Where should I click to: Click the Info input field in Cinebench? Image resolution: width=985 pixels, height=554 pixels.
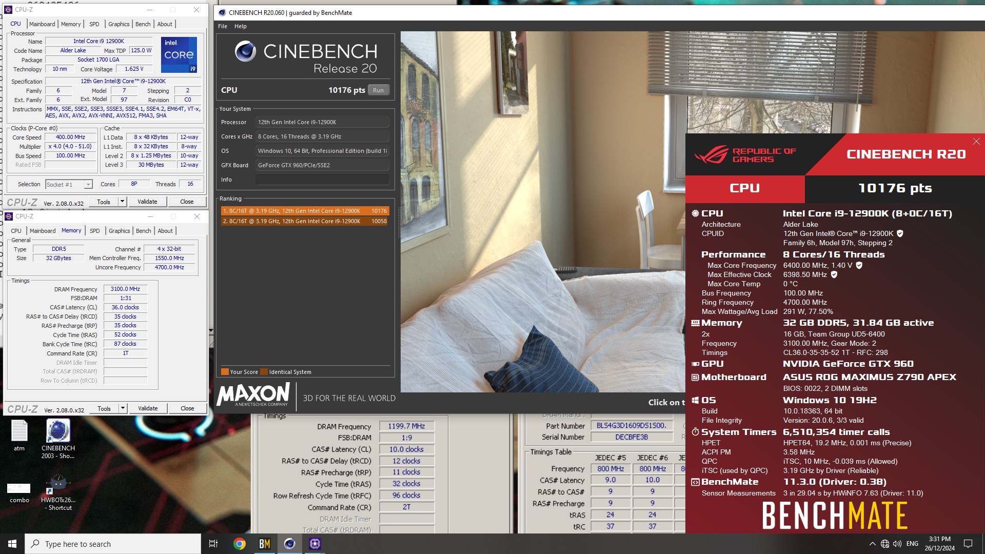(x=322, y=180)
